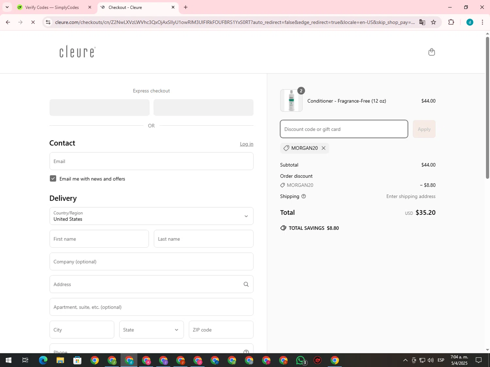The width and height of the screenshot is (490, 367).
Task: Click the left express checkout button
Action: click(99, 107)
